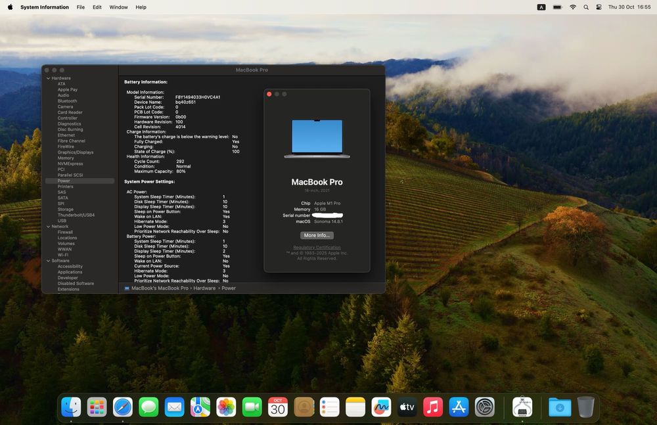
Task: Open the Edit menu
Action: [97, 7]
